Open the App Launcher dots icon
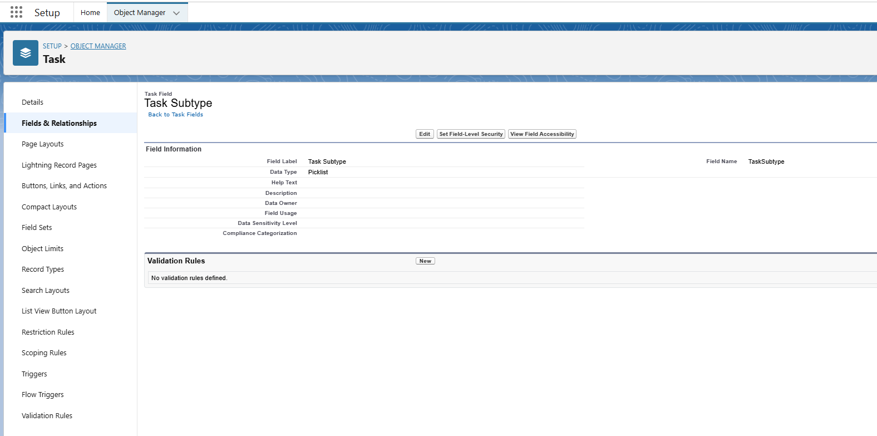Screen dimensions: 877x436 click(x=17, y=12)
